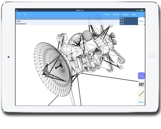This screenshot has height=129, width=161.
Task: Focus the Command: input line
Action: coord(67,24)
